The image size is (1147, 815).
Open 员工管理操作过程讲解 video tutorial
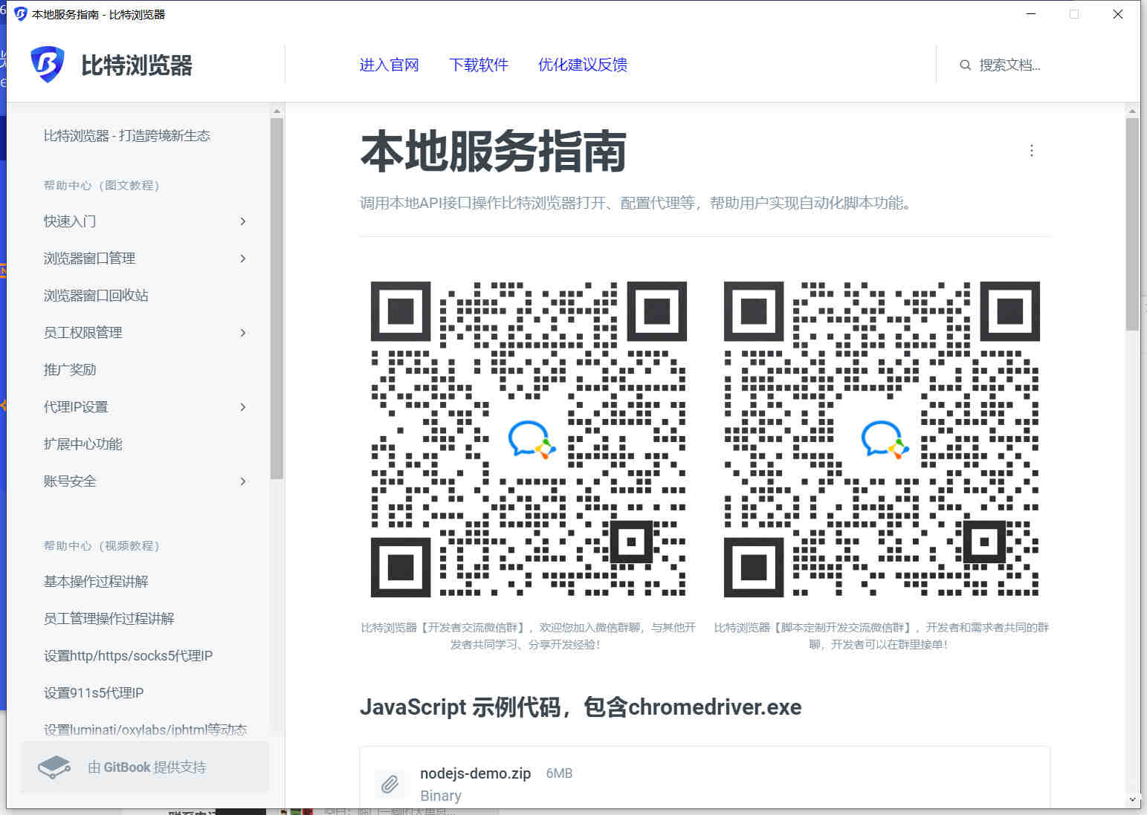pos(109,619)
